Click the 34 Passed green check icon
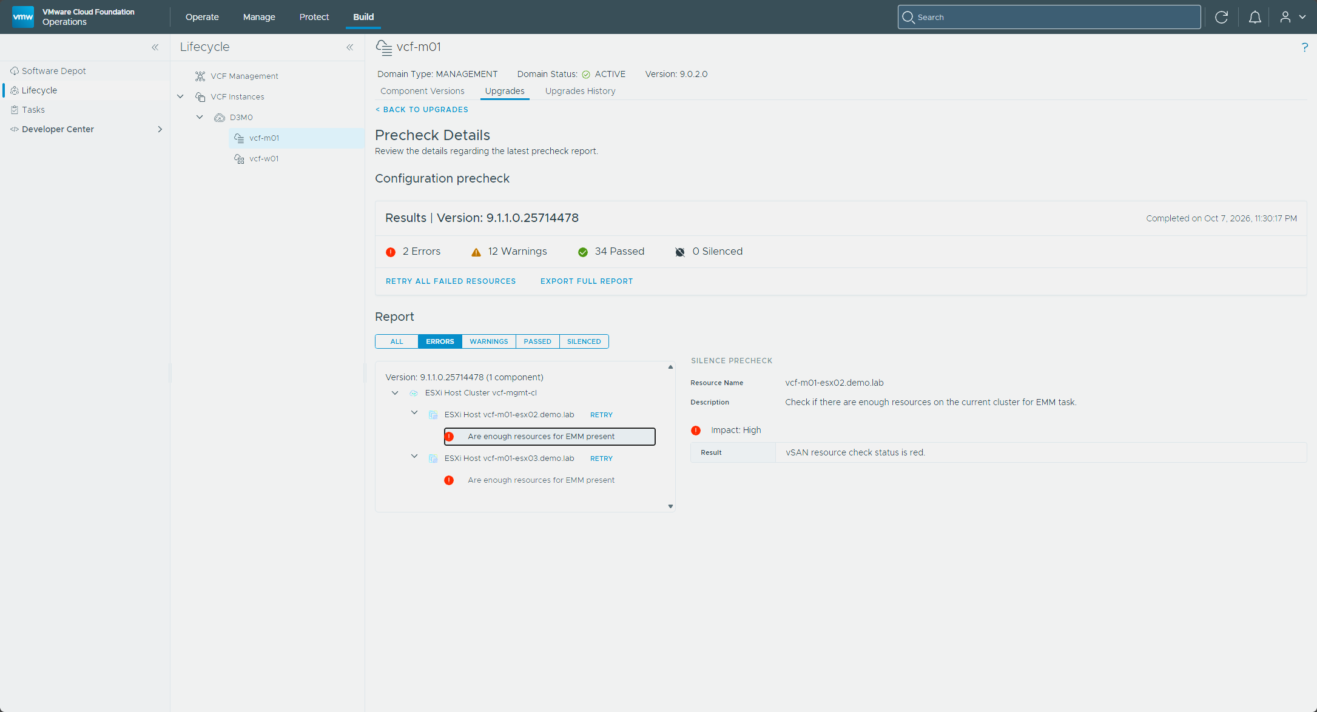 [x=583, y=252]
